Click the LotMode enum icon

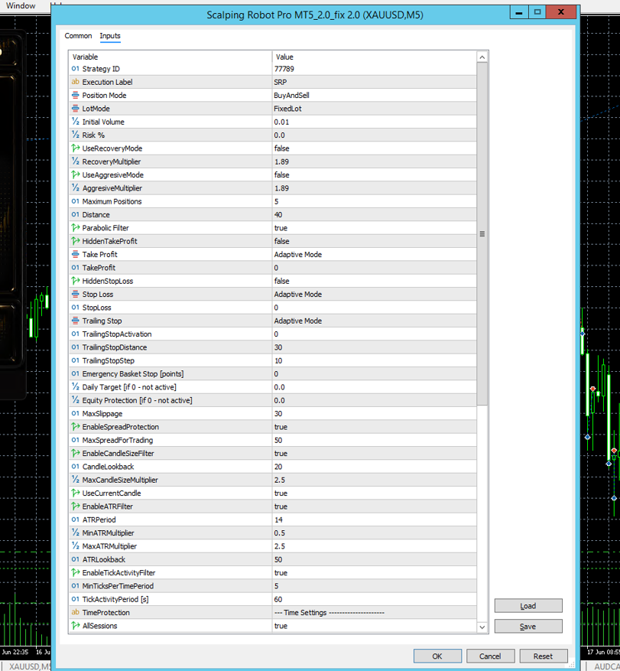coord(75,109)
